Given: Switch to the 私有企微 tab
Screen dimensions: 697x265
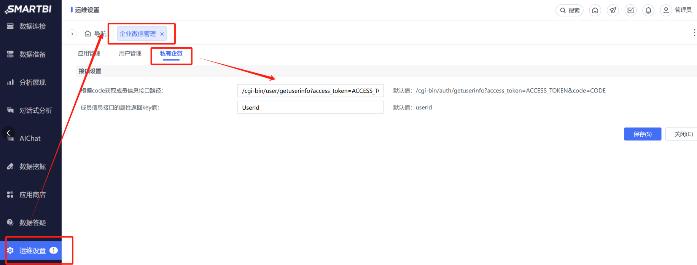Looking at the screenshot, I should click(x=171, y=53).
